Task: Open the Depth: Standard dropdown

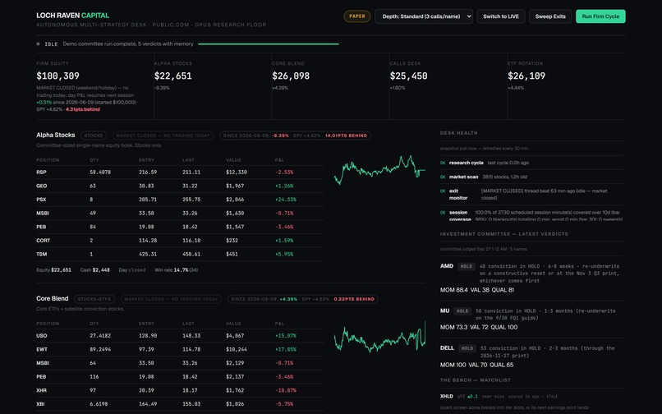Action: pos(424,16)
